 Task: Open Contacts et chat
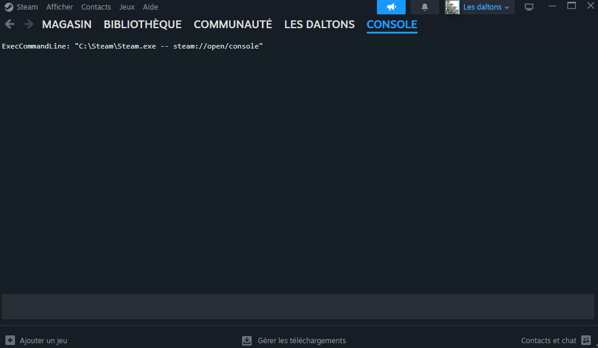548,340
